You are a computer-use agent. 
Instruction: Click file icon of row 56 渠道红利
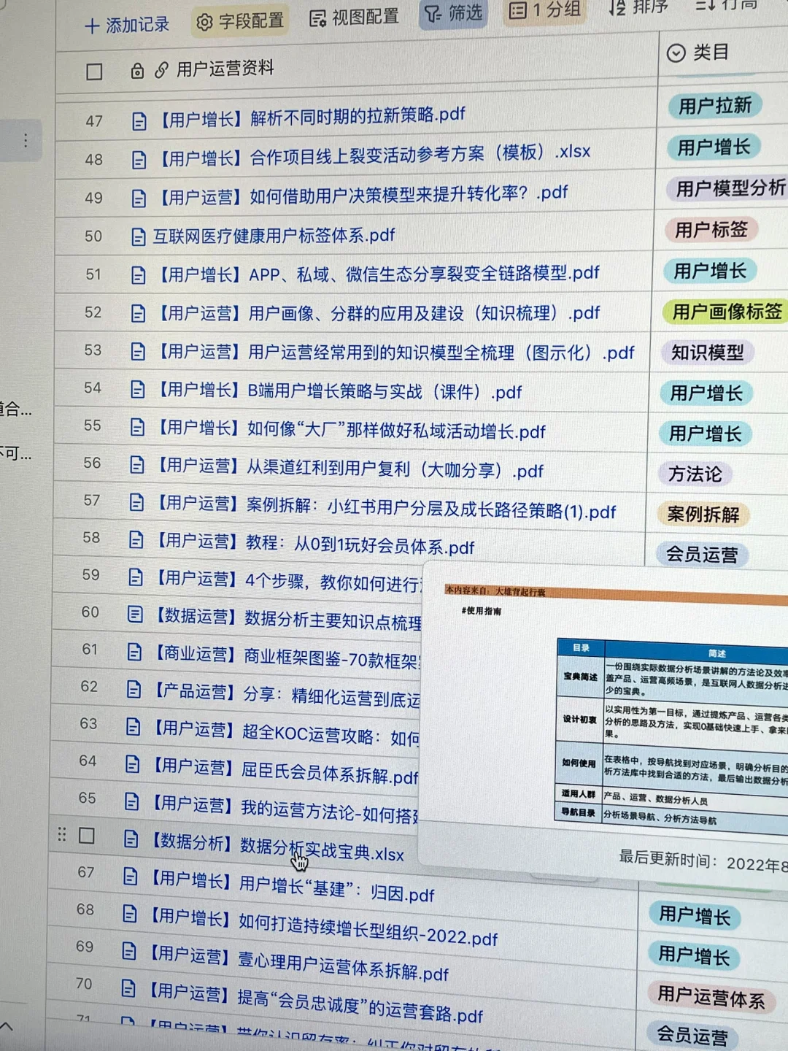coord(136,464)
